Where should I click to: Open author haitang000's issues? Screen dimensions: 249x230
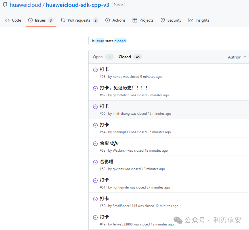[121, 132]
